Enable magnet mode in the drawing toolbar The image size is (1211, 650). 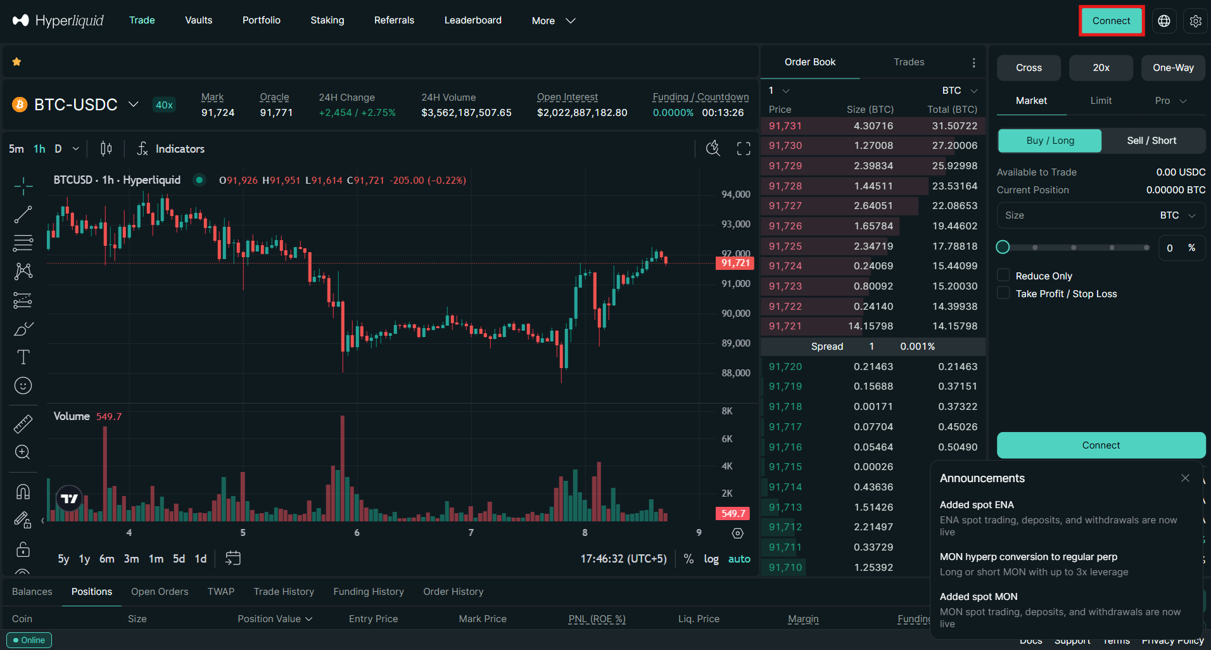(x=23, y=491)
